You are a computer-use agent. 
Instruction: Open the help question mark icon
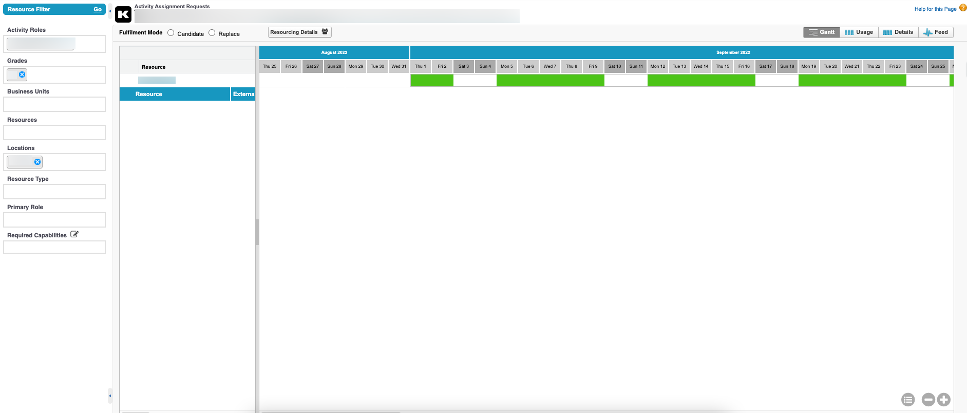pyautogui.click(x=963, y=8)
